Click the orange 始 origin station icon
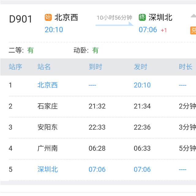The image size is (196, 196). click(48, 17)
